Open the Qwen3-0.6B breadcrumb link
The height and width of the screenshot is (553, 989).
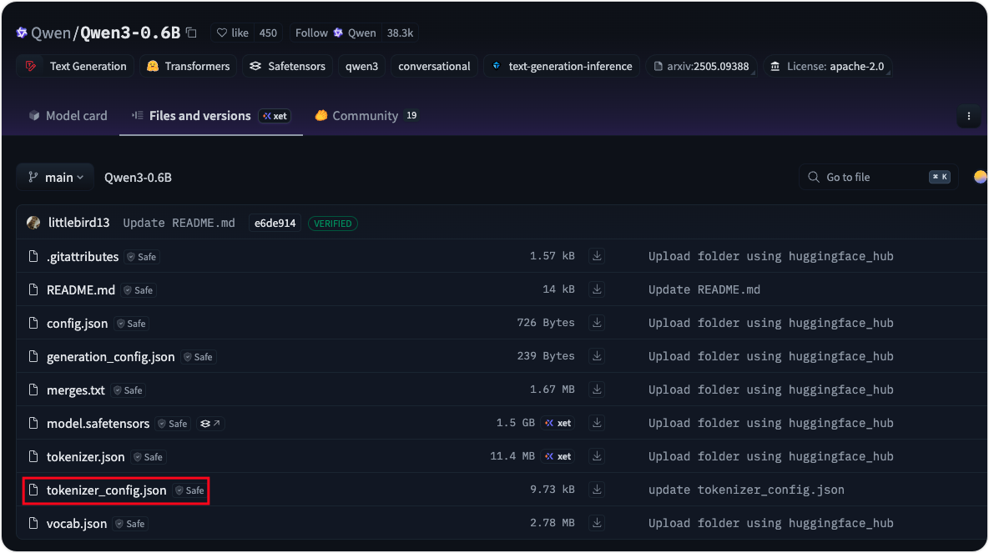pos(138,177)
